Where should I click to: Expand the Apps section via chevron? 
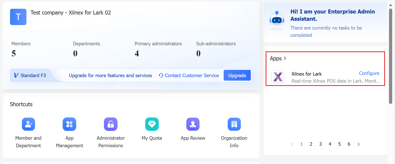(285, 58)
